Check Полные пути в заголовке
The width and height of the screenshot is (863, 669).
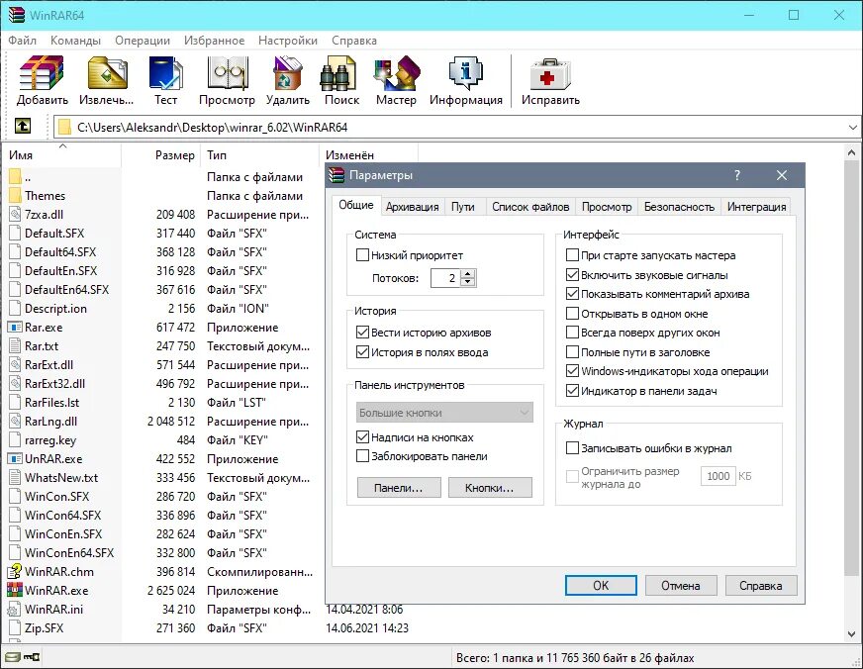pos(572,352)
